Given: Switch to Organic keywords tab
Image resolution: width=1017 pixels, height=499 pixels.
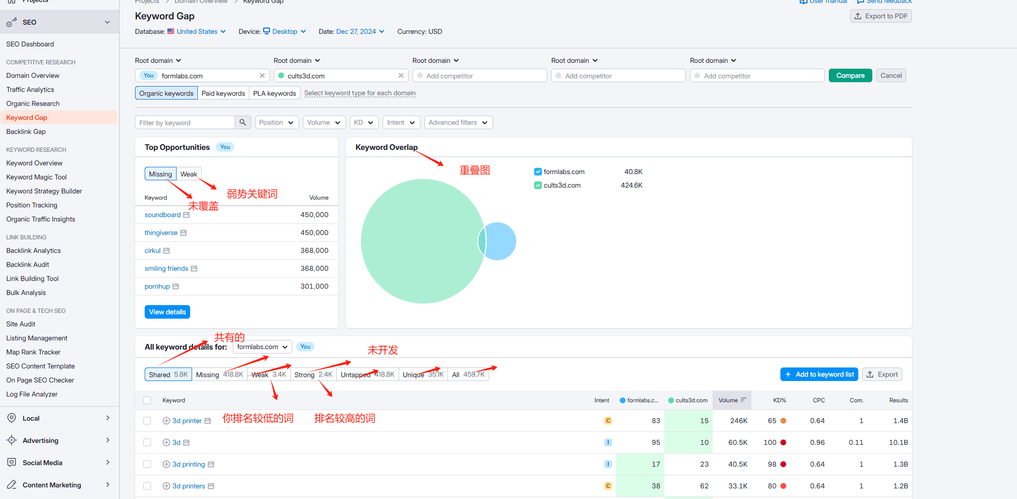Looking at the screenshot, I should [x=166, y=93].
